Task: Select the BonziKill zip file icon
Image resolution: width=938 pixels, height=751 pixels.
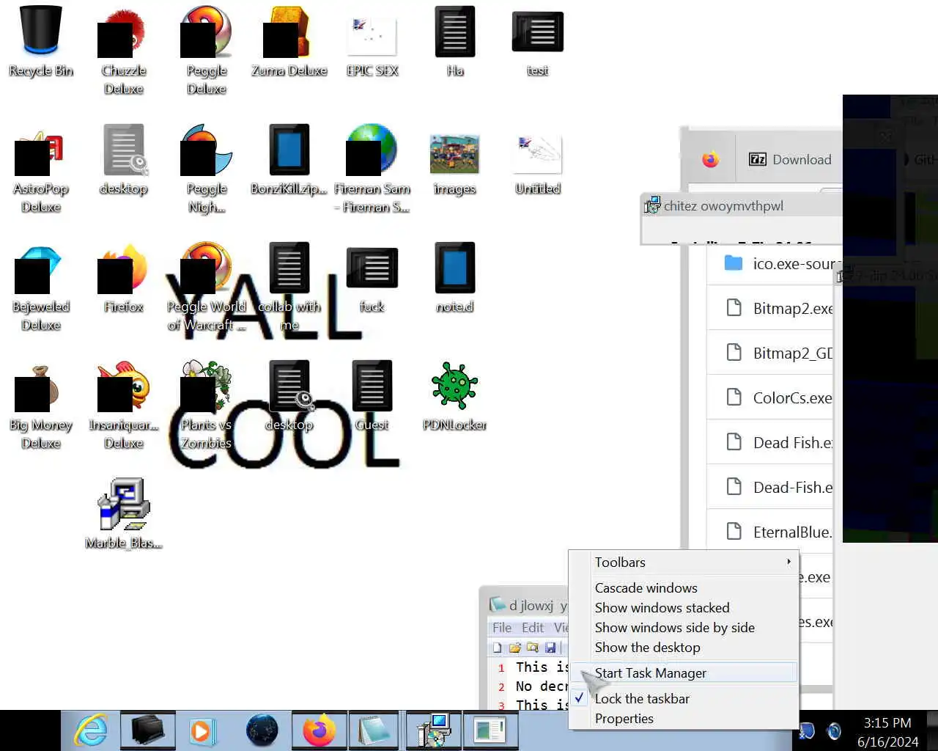Action: [289, 160]
